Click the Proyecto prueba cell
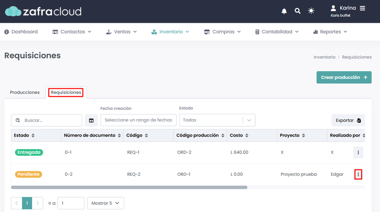Viewport: 380px width, 212px height. pyautogui.click(x=299, y=174)
